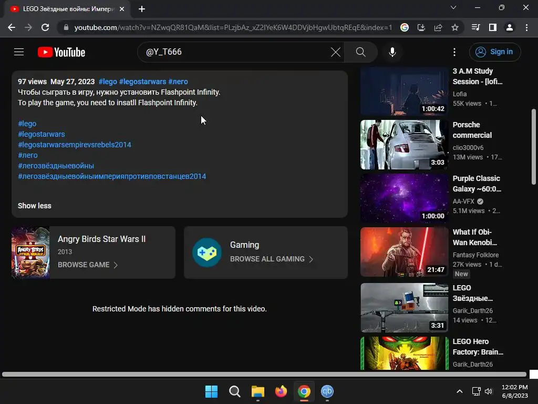Start voice search with the microphone
The width and height of the screenshot is (538, 404).
(392, 52)
